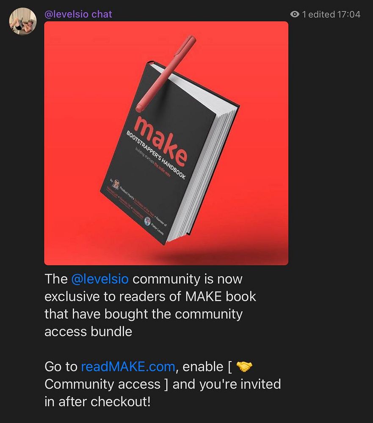Click the "edited" message label

322,14
